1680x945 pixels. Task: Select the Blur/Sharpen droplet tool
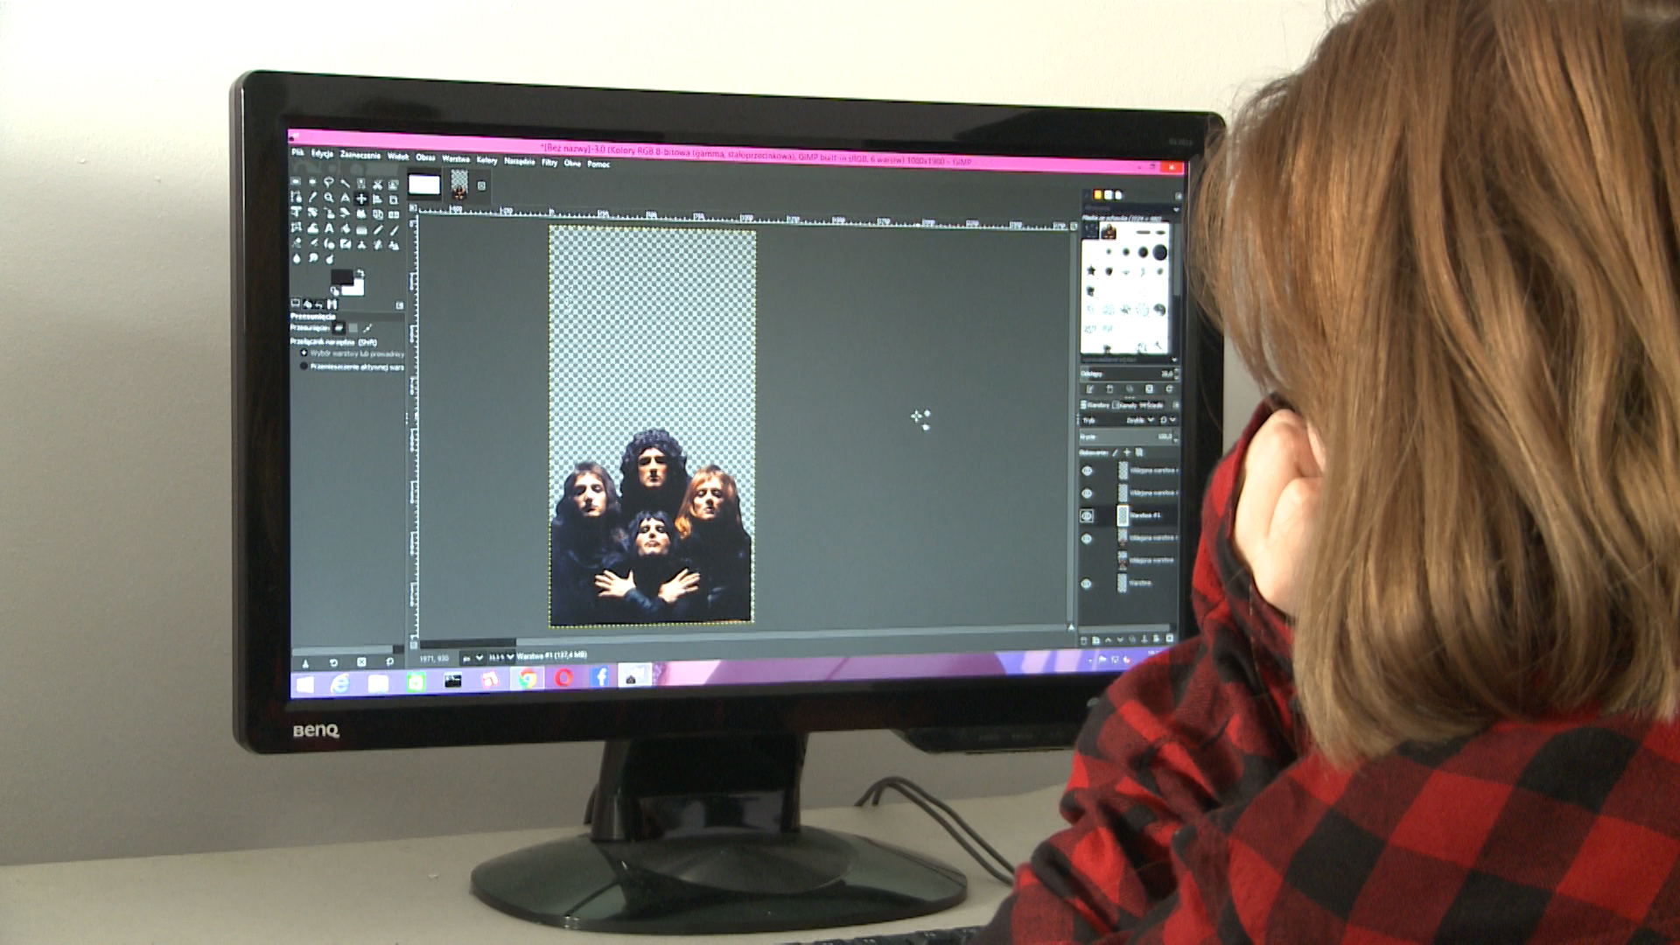click(x=296, y=258)
